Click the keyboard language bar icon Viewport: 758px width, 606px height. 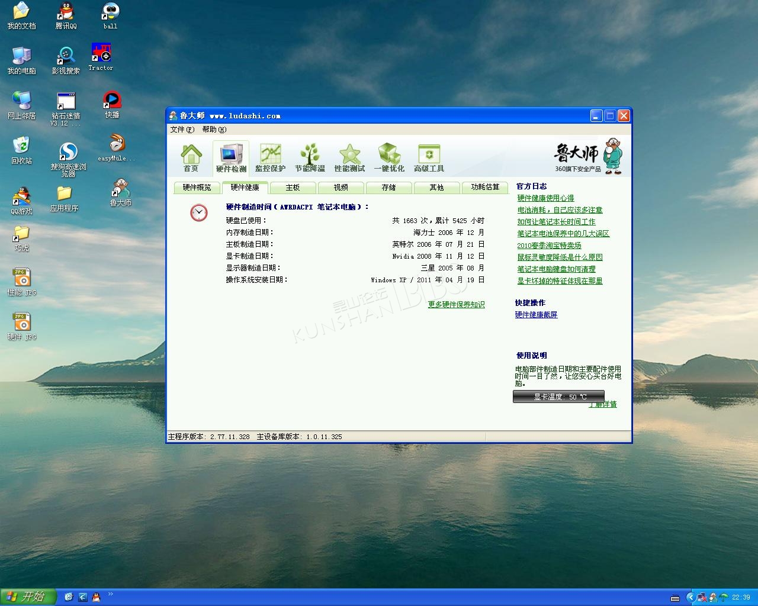pos(675,598)
